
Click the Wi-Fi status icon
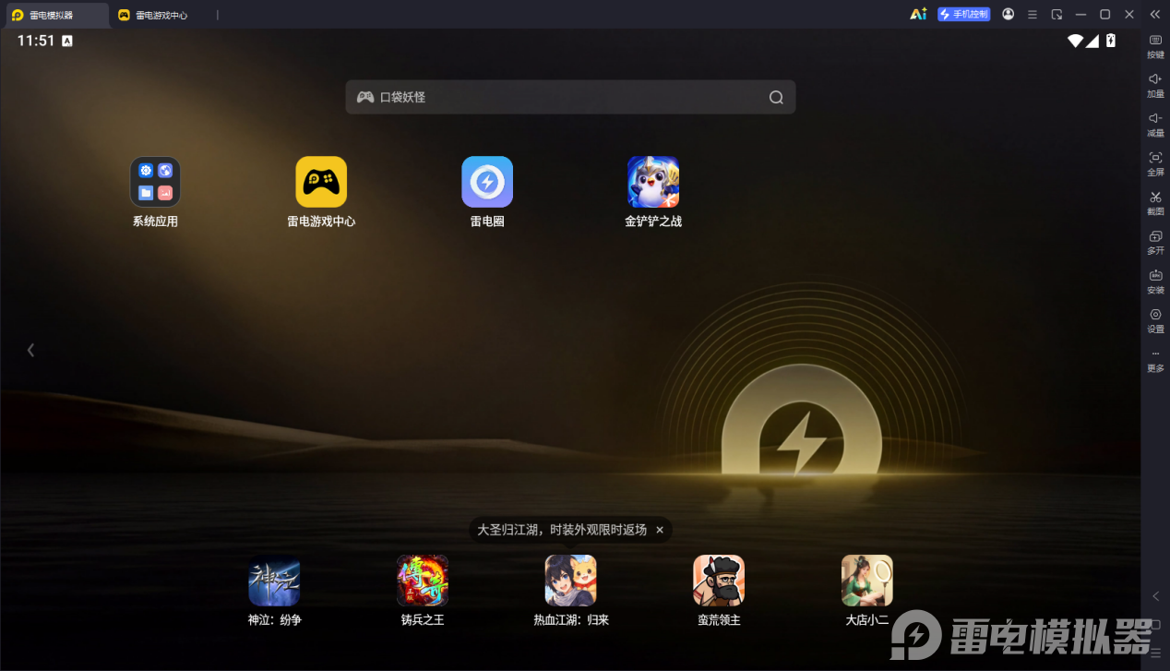[1075, 41]
